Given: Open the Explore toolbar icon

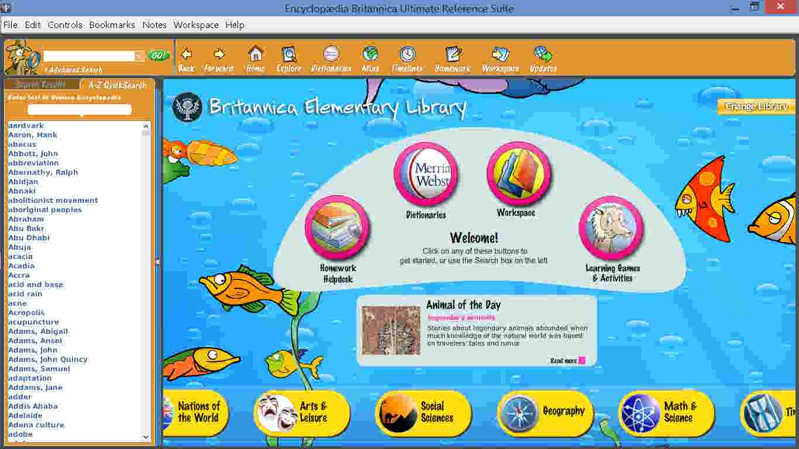Looking at the screenshot, I should pos(289,55).
